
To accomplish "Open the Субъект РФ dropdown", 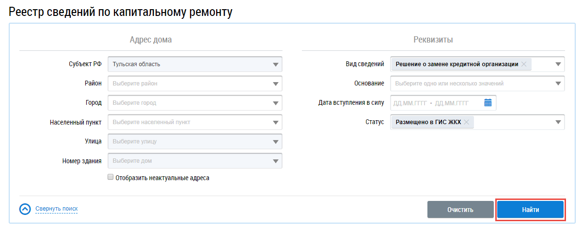I will pos(195,64).
